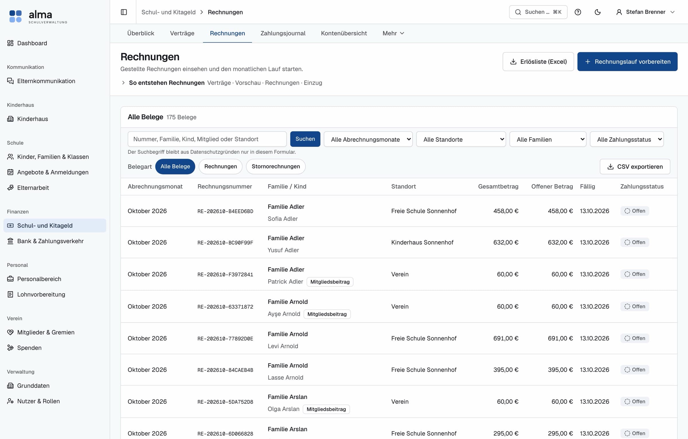Click the alma Schulverwaltung logo

38,16
